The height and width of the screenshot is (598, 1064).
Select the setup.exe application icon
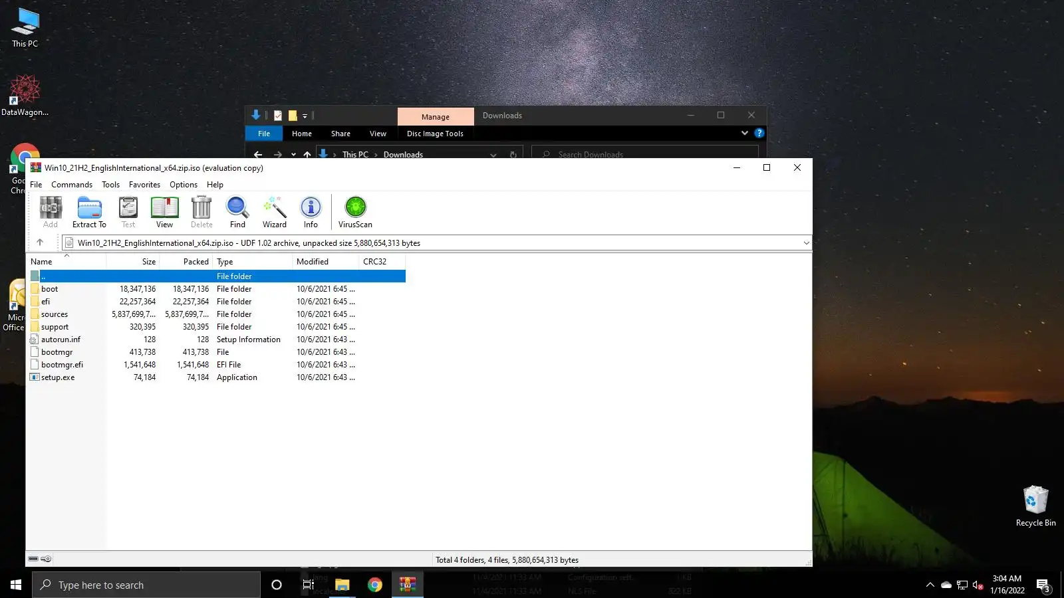35,377
